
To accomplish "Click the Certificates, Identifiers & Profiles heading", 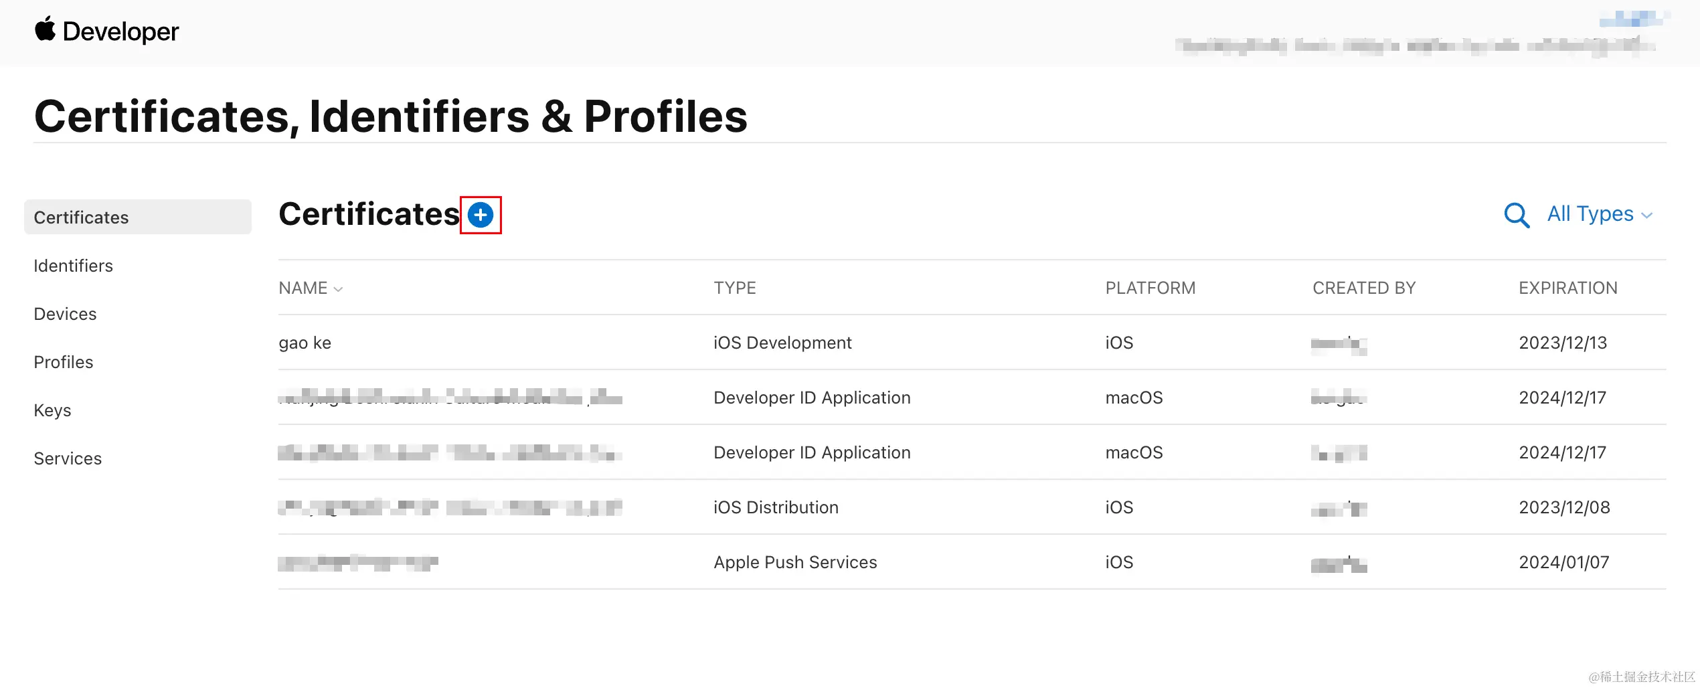I will click(392, 114).
